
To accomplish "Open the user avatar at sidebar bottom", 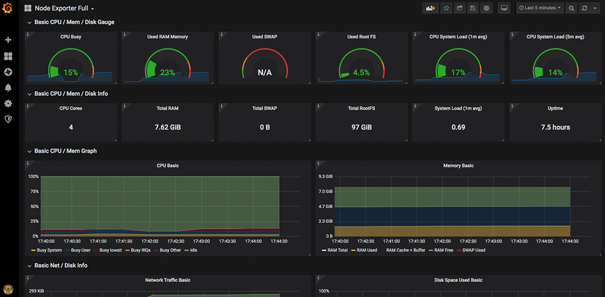I will pos(8,289).
